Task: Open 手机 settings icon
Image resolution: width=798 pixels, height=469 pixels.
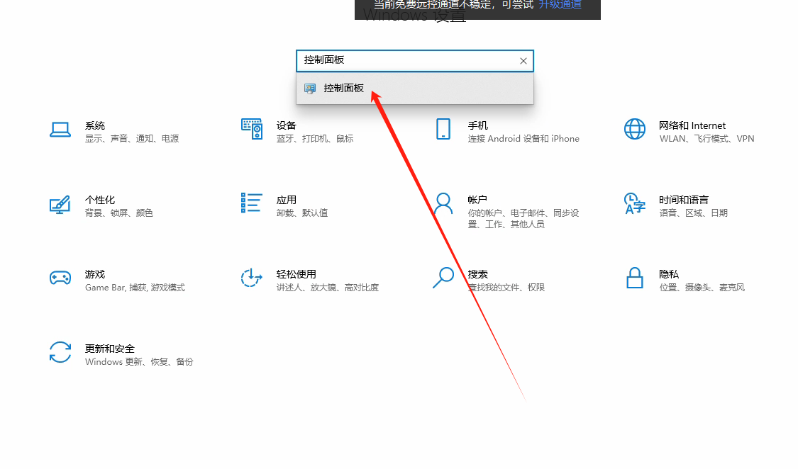Action: 443,129
